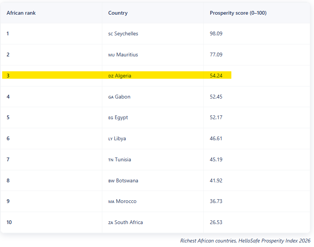
Task: Click the GA flag code beside Gabon
Action: coord(111,97)
